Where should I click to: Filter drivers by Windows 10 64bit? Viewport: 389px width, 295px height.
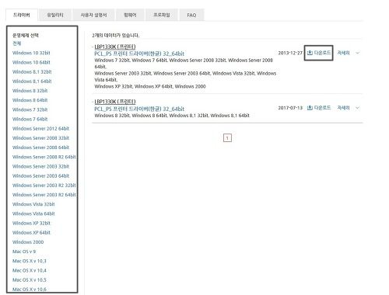click(31, 62)
